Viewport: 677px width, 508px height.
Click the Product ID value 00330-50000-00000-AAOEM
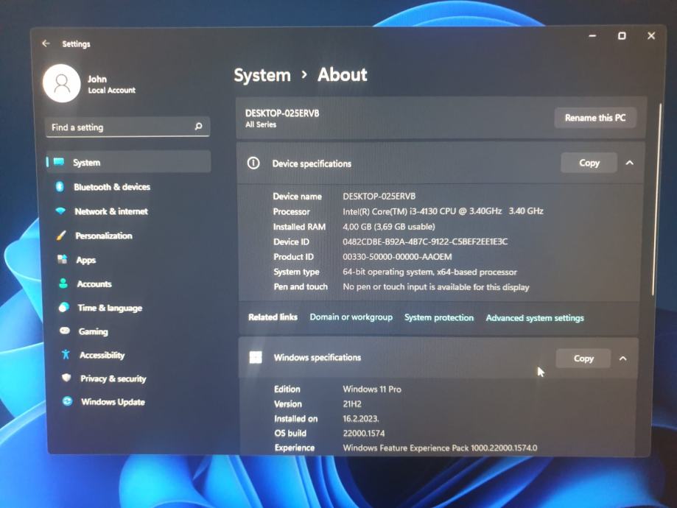pyautogui.click(x=397, y=257)
